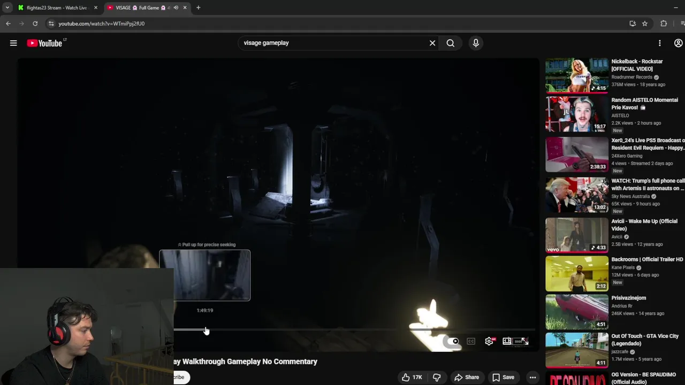
Task: Open jazzcafe channel name
Action: pyautogui.click(x=620, y=352)
